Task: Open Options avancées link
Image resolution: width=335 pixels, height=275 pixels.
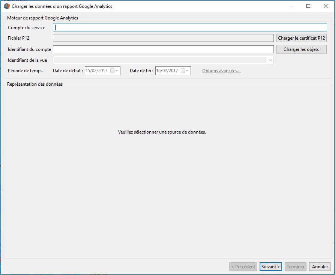Action: pyautogui.click(x=221, y=71)
